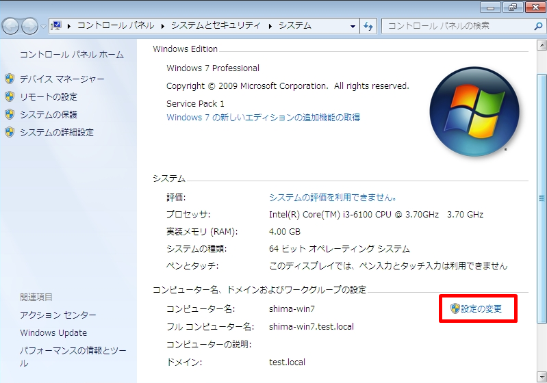Open アクション センター in related items
The height and width of the screenshot is (383, 547).
tap(58, 315)
